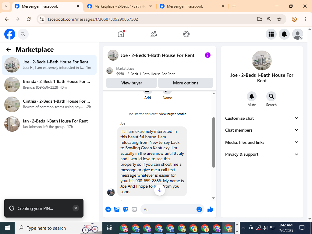The height and width of the screenshot is (234, 312).
Task: Open the taskbar clock showing 2:42 AM
Action: pyautogui.click(x=286, y=228)
